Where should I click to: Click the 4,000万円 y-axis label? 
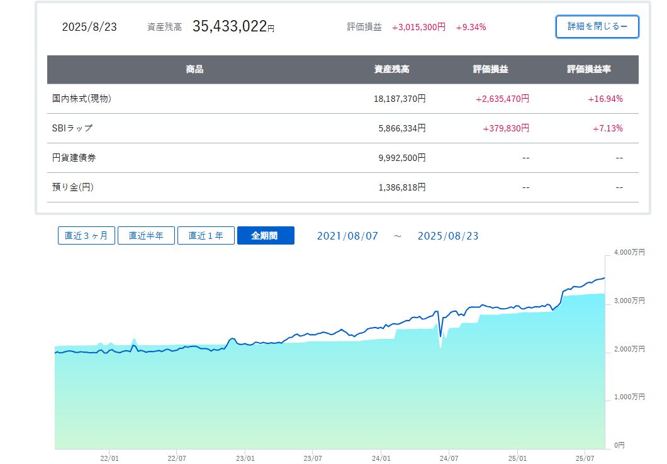(629, 252)
